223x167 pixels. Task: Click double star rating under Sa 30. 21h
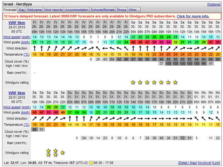pos(55,153)
